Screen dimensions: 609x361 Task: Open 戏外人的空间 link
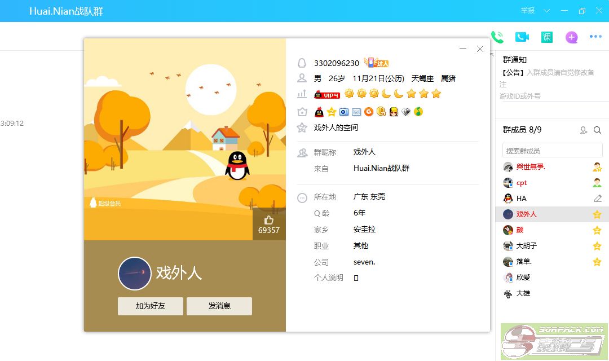tap(336, 127)
